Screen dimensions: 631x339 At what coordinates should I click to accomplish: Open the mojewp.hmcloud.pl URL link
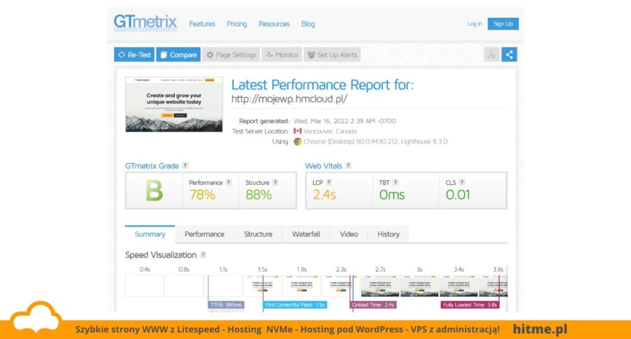[289, 99]
